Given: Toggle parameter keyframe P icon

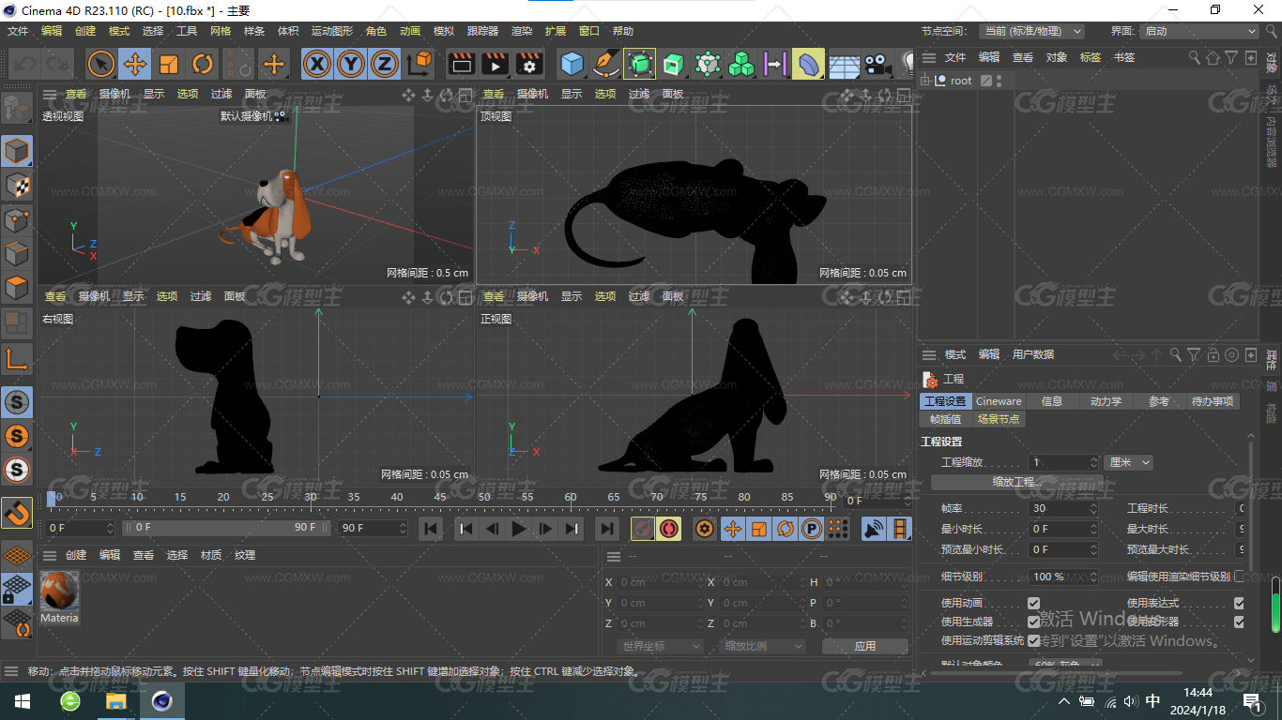Looking at the screenshot, I should pos(812,529).
